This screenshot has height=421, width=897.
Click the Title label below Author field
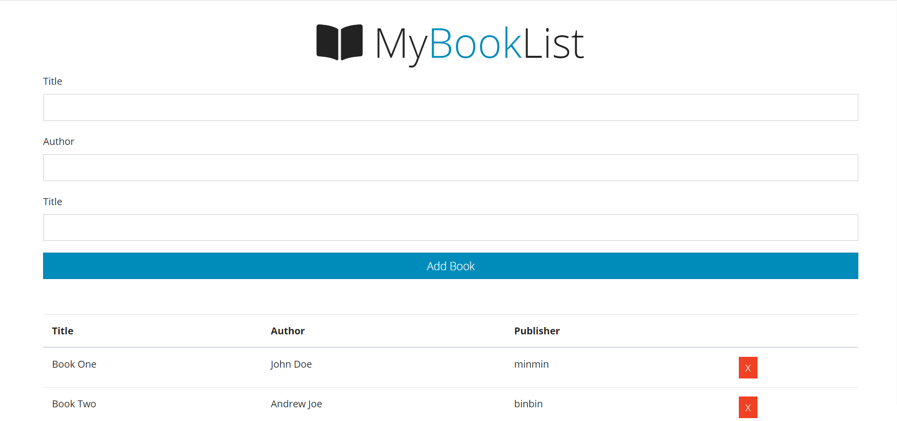pyautogui.click(x=52, y=202)
